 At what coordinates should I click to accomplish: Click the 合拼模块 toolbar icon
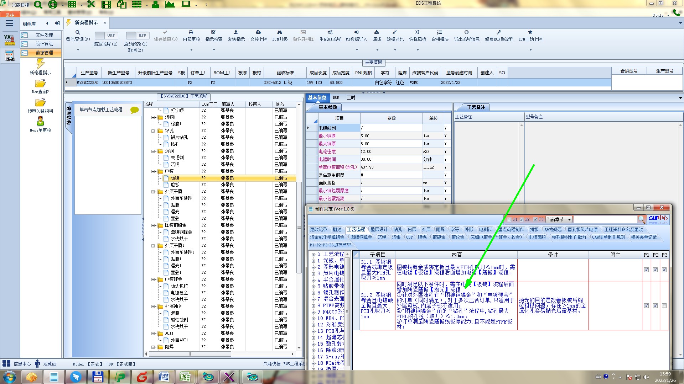[x=440, y=32]
